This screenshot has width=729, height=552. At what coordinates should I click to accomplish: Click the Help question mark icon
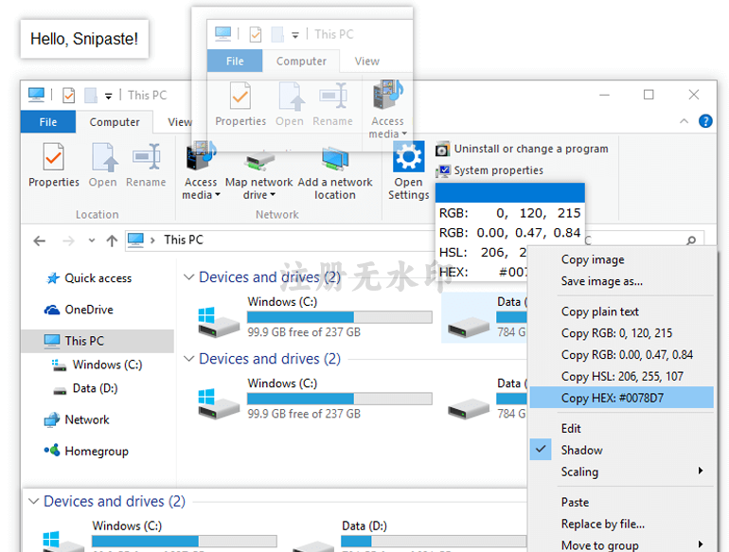(705, 121)
